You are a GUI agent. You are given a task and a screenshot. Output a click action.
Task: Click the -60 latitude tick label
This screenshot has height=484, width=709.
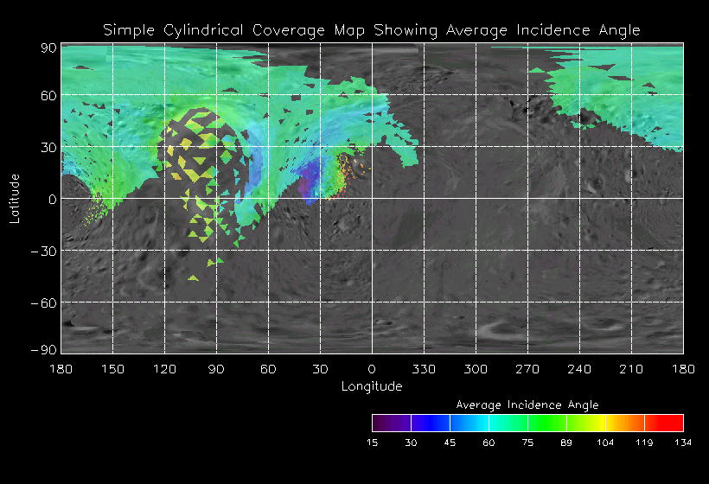(45, 302)
